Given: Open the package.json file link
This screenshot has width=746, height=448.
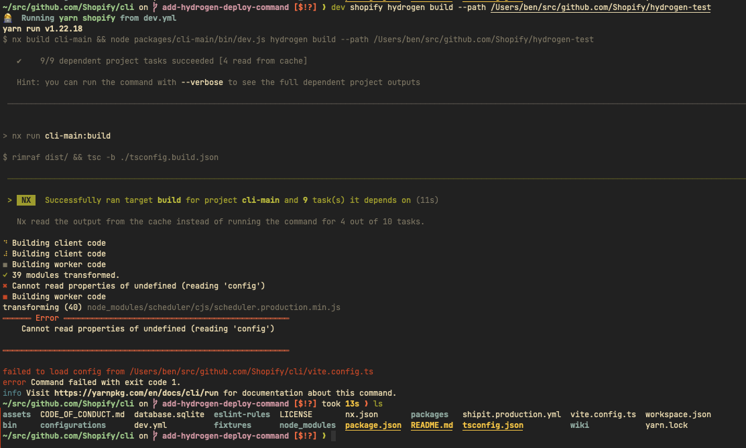Looking at the screenshot, I should click(373, 425).
